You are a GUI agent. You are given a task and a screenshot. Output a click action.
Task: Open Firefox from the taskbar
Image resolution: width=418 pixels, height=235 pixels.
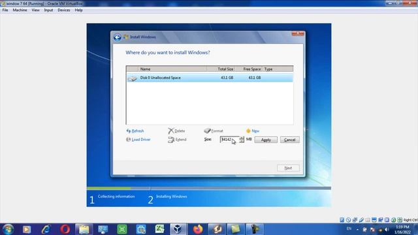(x=197, y=229)
